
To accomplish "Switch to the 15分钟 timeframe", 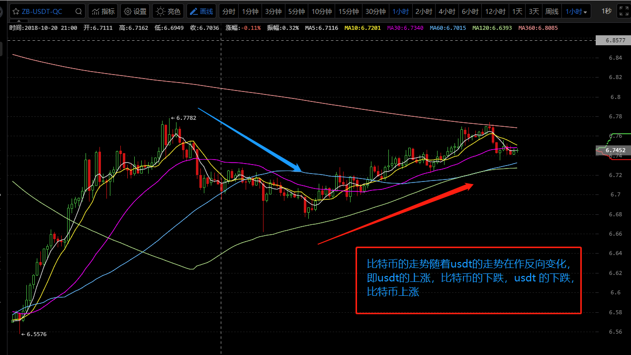I will pos(348,11).
